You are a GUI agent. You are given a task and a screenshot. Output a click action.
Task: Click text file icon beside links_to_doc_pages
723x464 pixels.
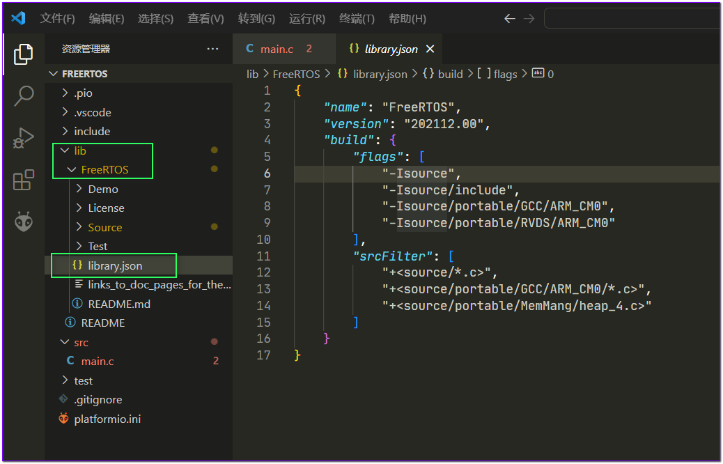(x=79, y=284)
